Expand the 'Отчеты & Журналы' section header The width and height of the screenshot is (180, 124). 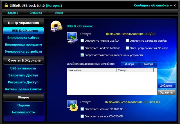tap(23, 60)
